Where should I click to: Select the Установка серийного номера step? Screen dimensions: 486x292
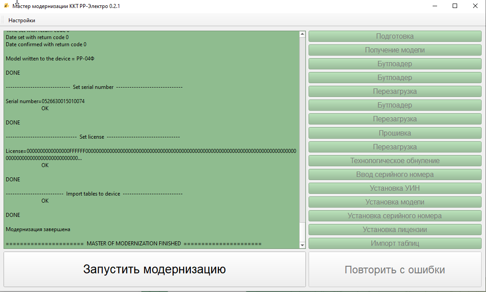[x=395, y=216]
